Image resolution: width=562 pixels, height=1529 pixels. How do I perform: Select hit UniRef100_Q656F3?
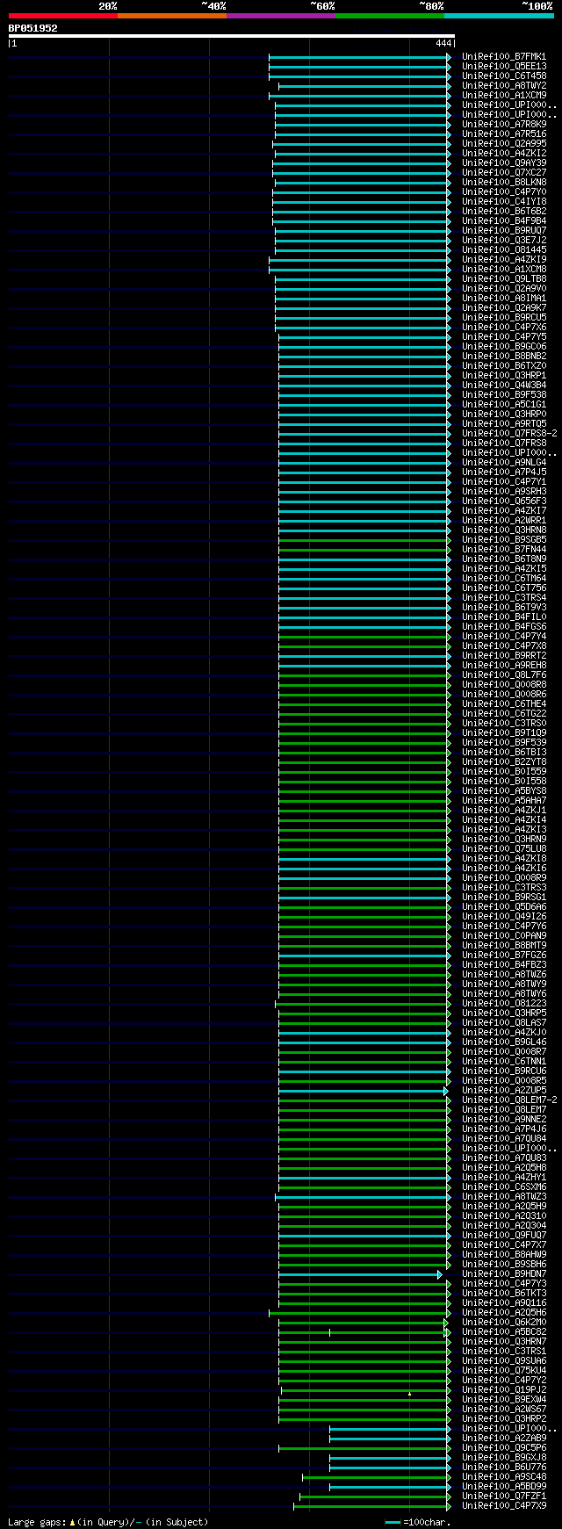point(504,501)
